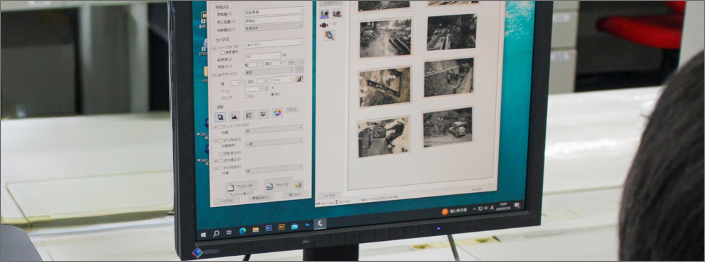The width and height of the screenshot is (705, 262).
Task: Select the trimming 'なし' radio button
Action: pyautogui.click(x=247, y=97)
